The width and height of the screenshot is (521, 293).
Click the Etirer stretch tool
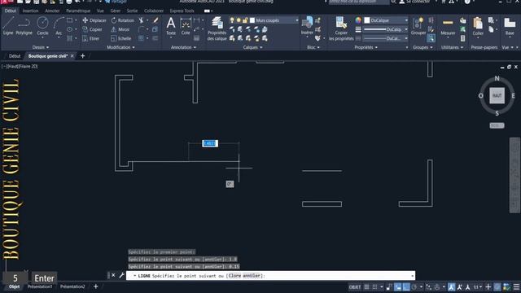click(90, 38)
